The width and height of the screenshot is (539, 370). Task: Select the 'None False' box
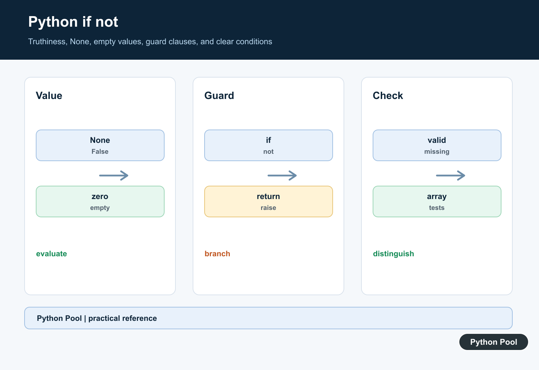pos(100,145)
